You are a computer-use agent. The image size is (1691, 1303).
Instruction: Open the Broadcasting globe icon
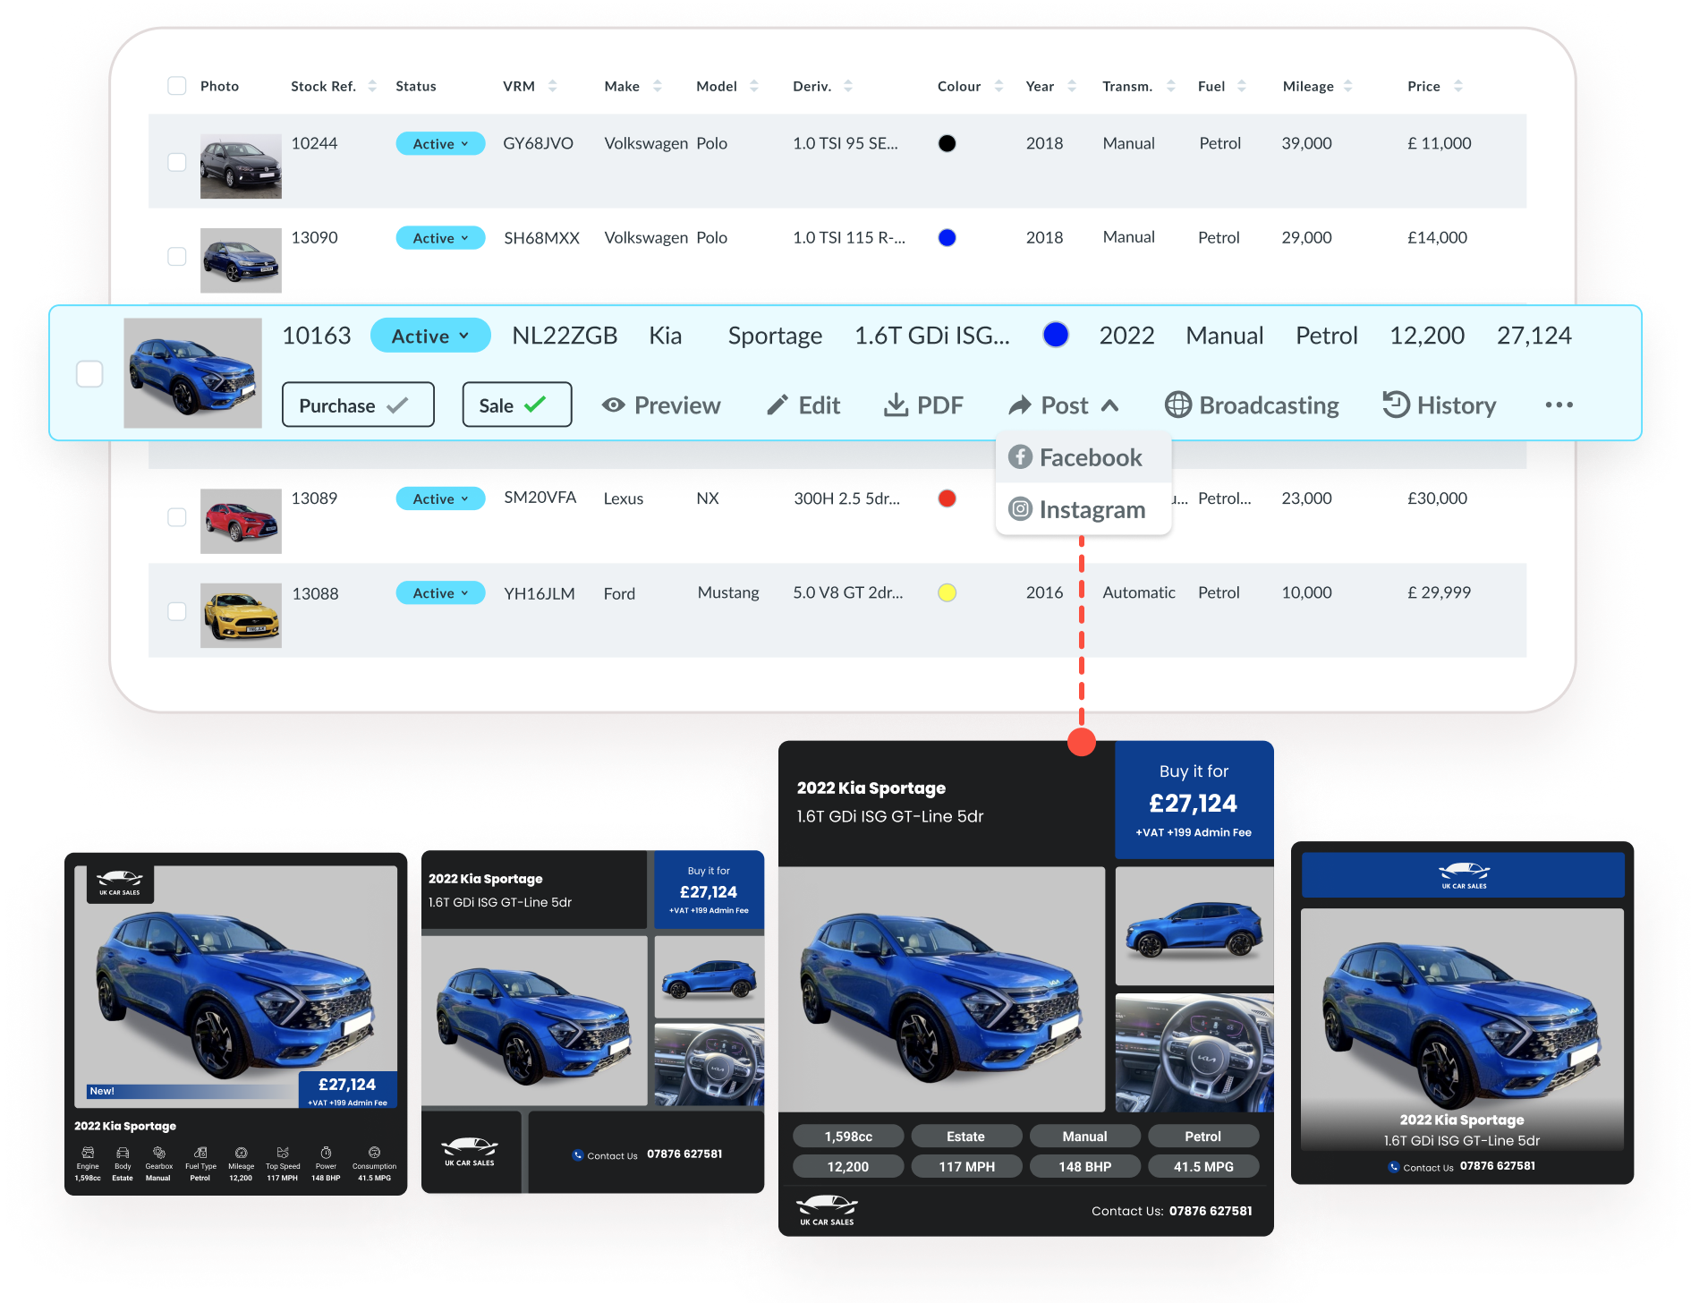coord(1177,405)
